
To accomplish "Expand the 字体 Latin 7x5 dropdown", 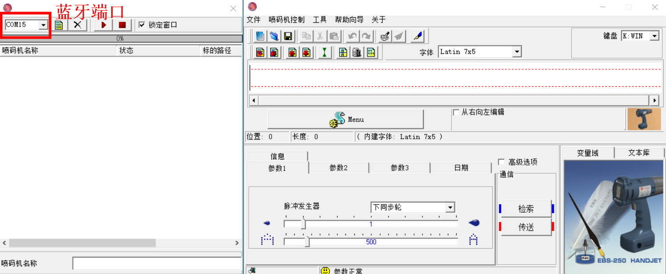I will pyautogui.click(x=516, y=52).
